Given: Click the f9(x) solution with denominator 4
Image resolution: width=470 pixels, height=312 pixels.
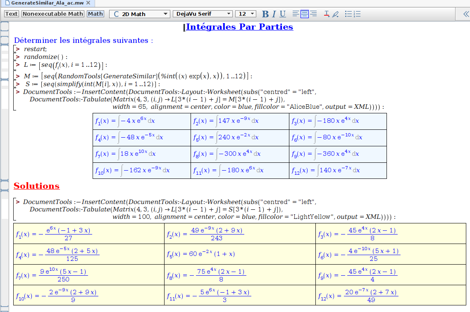Looking at the screenshot, I should tap(391, 275).
